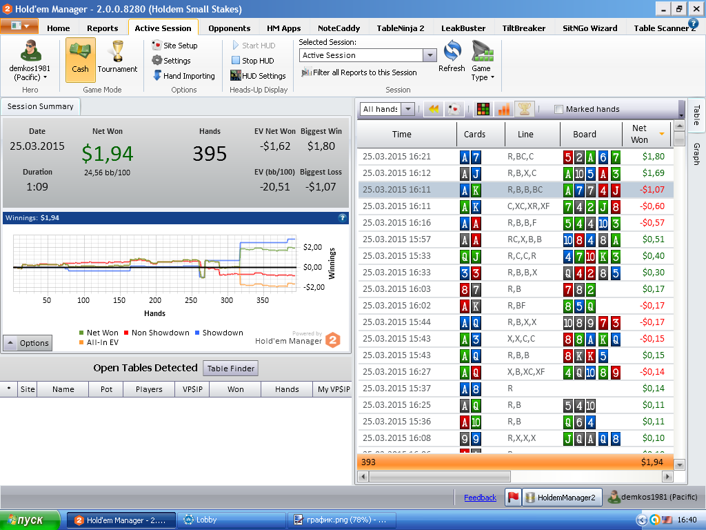This screenshot has width=706, height=530.
Task: Open HUD Settings
Action: 258,76
